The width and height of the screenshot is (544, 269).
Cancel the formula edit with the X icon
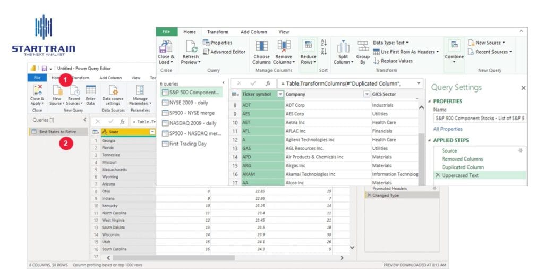click(x=239, y=83)
